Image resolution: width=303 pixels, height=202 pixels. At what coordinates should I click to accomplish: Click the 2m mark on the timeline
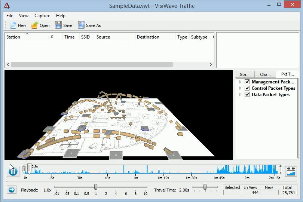coord(247,178)
